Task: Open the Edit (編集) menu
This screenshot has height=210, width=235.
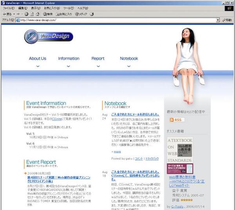Action: [x=23, y=8]
